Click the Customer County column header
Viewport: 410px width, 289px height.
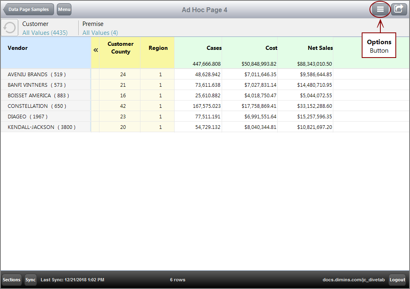point(120,48)
